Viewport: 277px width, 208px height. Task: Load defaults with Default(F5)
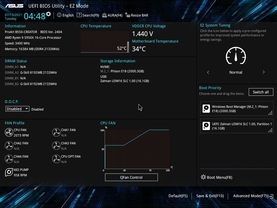tap(178, 196)
